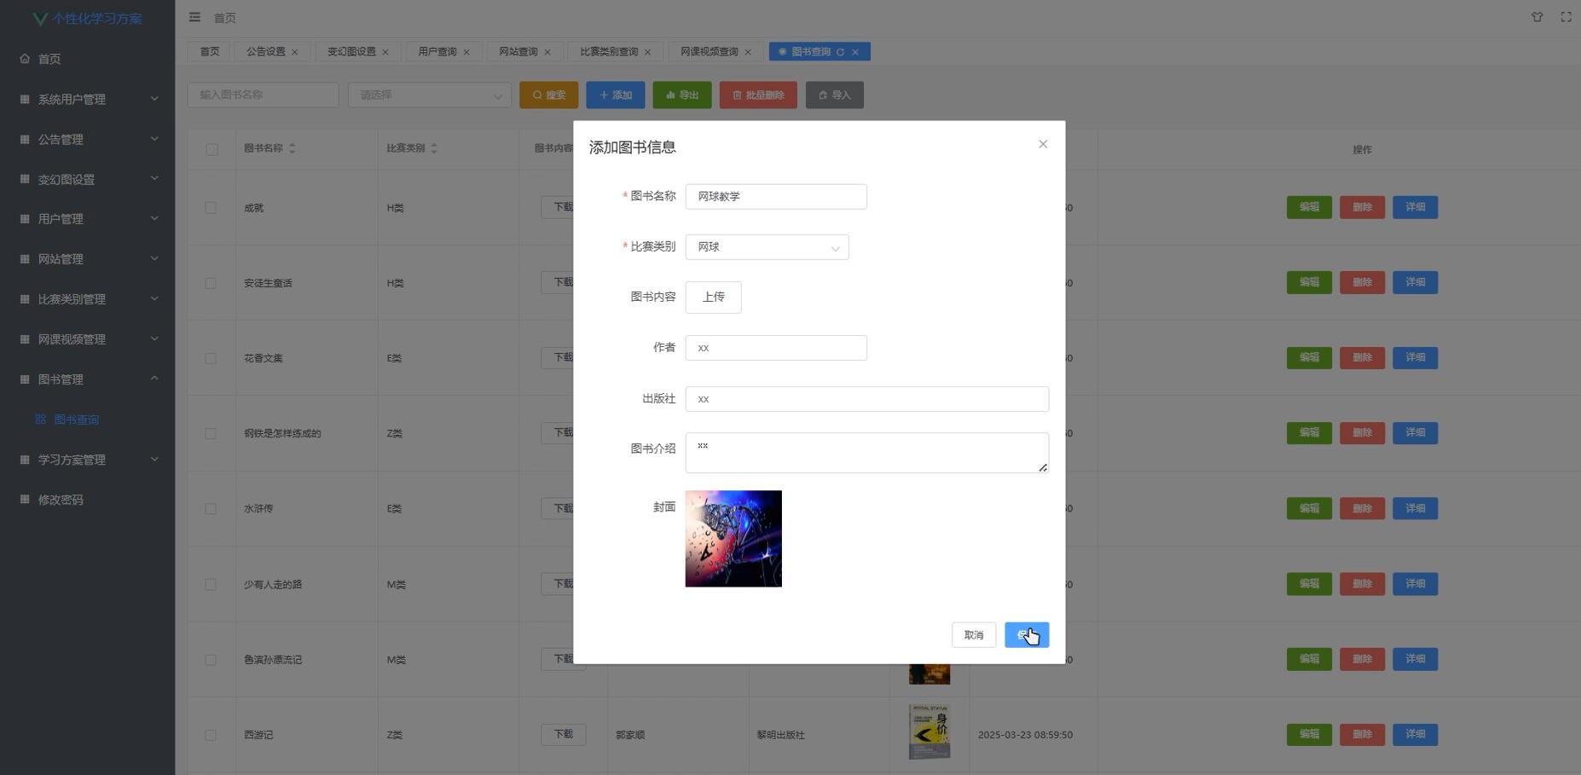Export data using the 导出 icon button
This screenshot has height=775, width=1581.
coord(681,95)
